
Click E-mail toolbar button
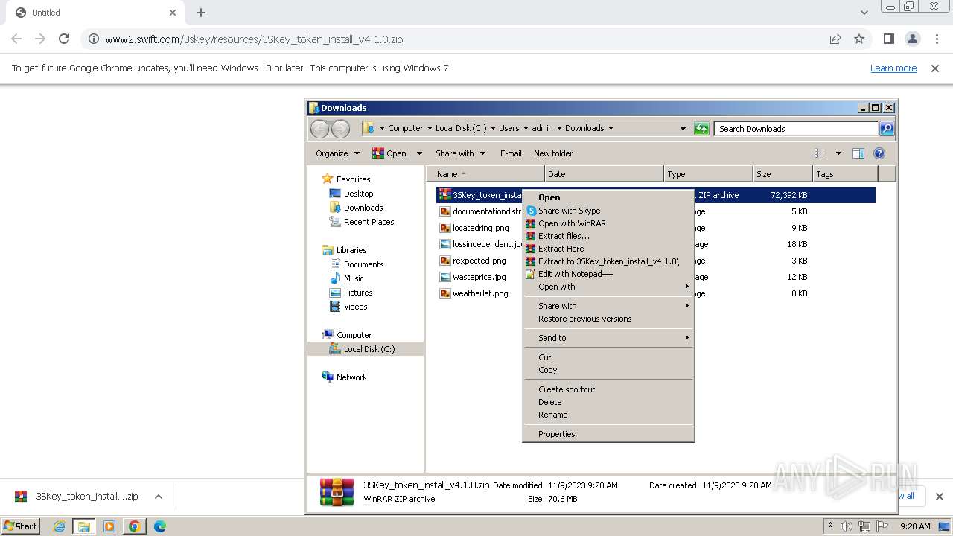(x=511, y=153)
